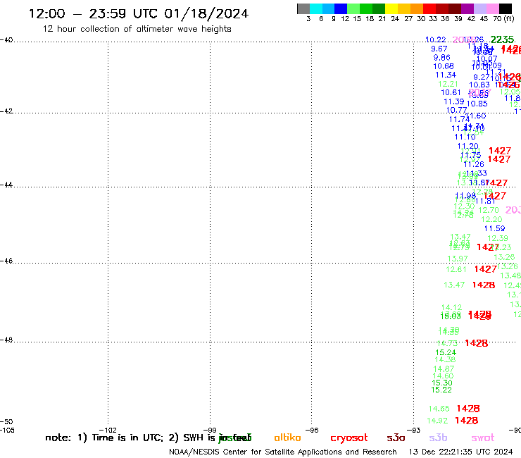Click the wave height value 9.67
This screenshot has height=458, width=521.
pos(439,49)
